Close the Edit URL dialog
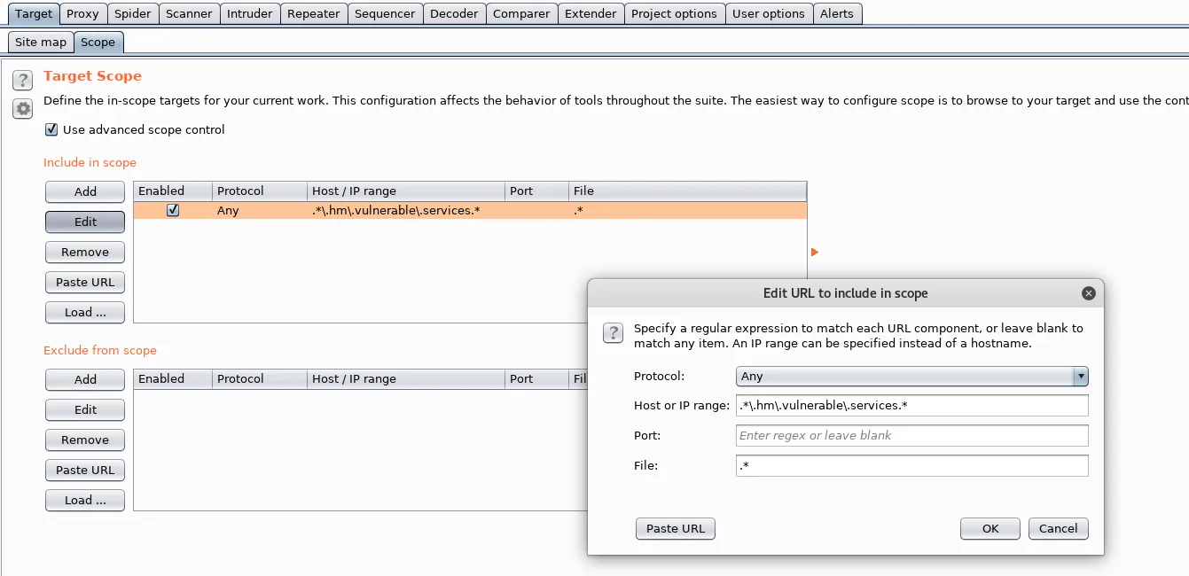The height and width of the screenshot is (576, 1189). click(x=1089, y=293)
